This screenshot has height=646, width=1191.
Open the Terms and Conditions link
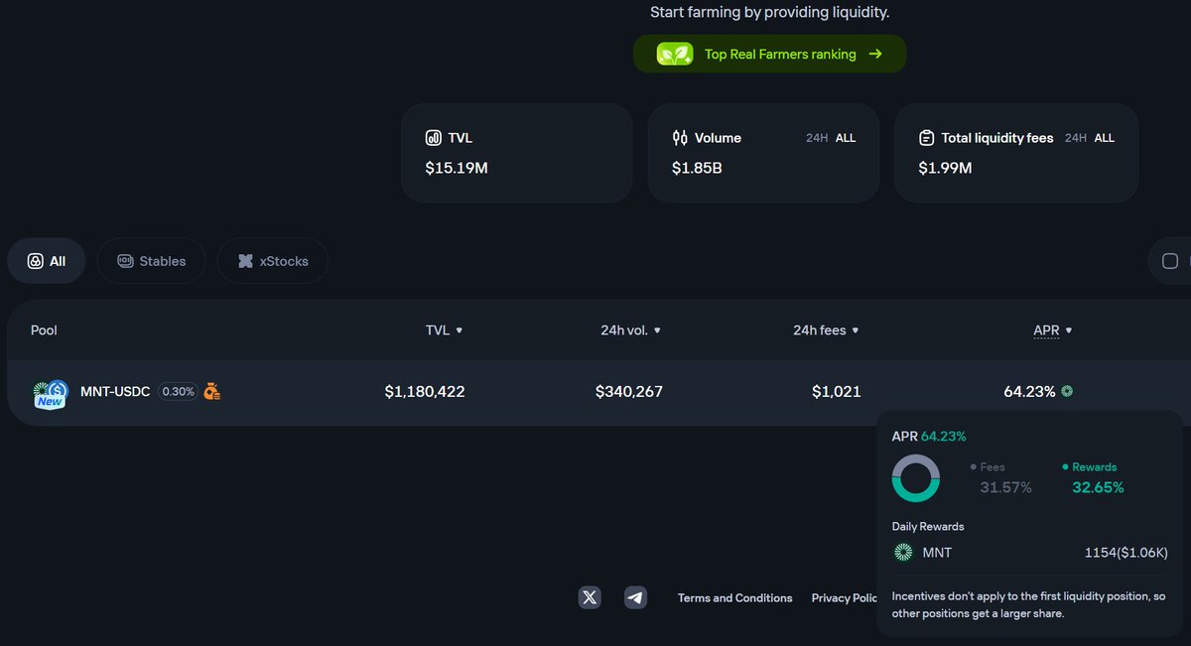click(x=734, y=598)
